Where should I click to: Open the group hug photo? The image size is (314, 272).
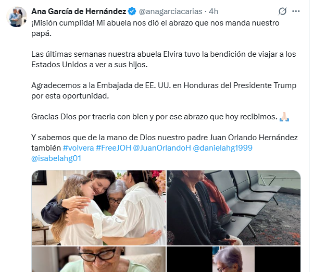click(x=99, y=208)
